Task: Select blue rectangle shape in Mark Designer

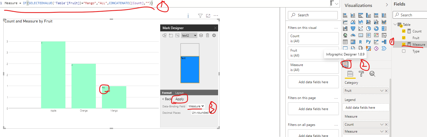Action: (190, 70)
